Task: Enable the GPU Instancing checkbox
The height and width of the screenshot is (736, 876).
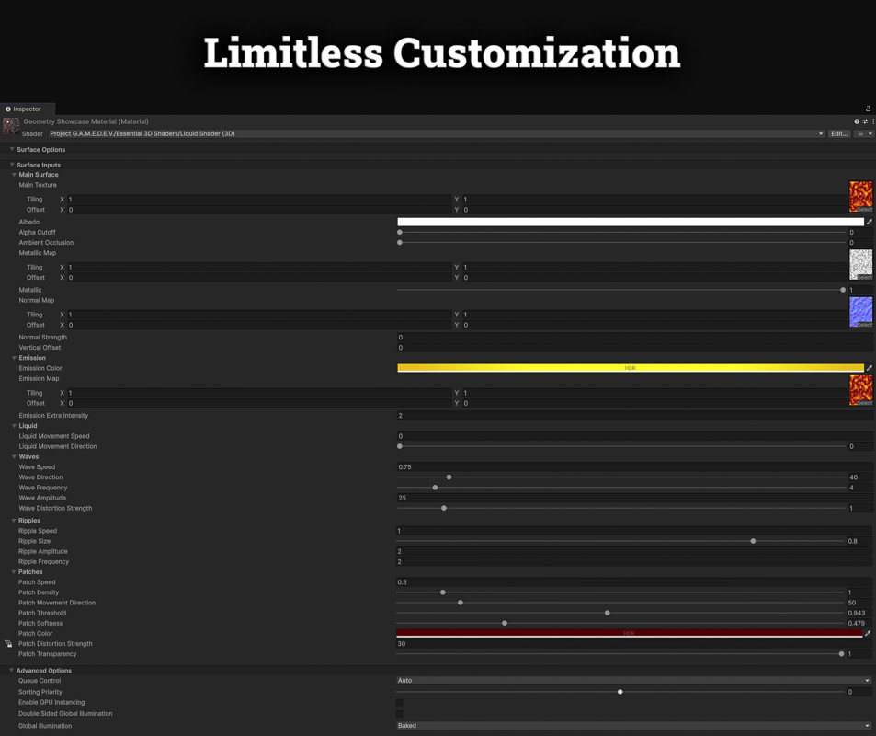Action: pyautogui.click(x=400, y=703)
